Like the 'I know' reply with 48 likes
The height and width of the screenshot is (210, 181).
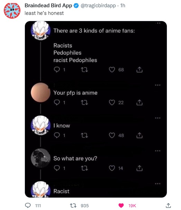[112, 135]
